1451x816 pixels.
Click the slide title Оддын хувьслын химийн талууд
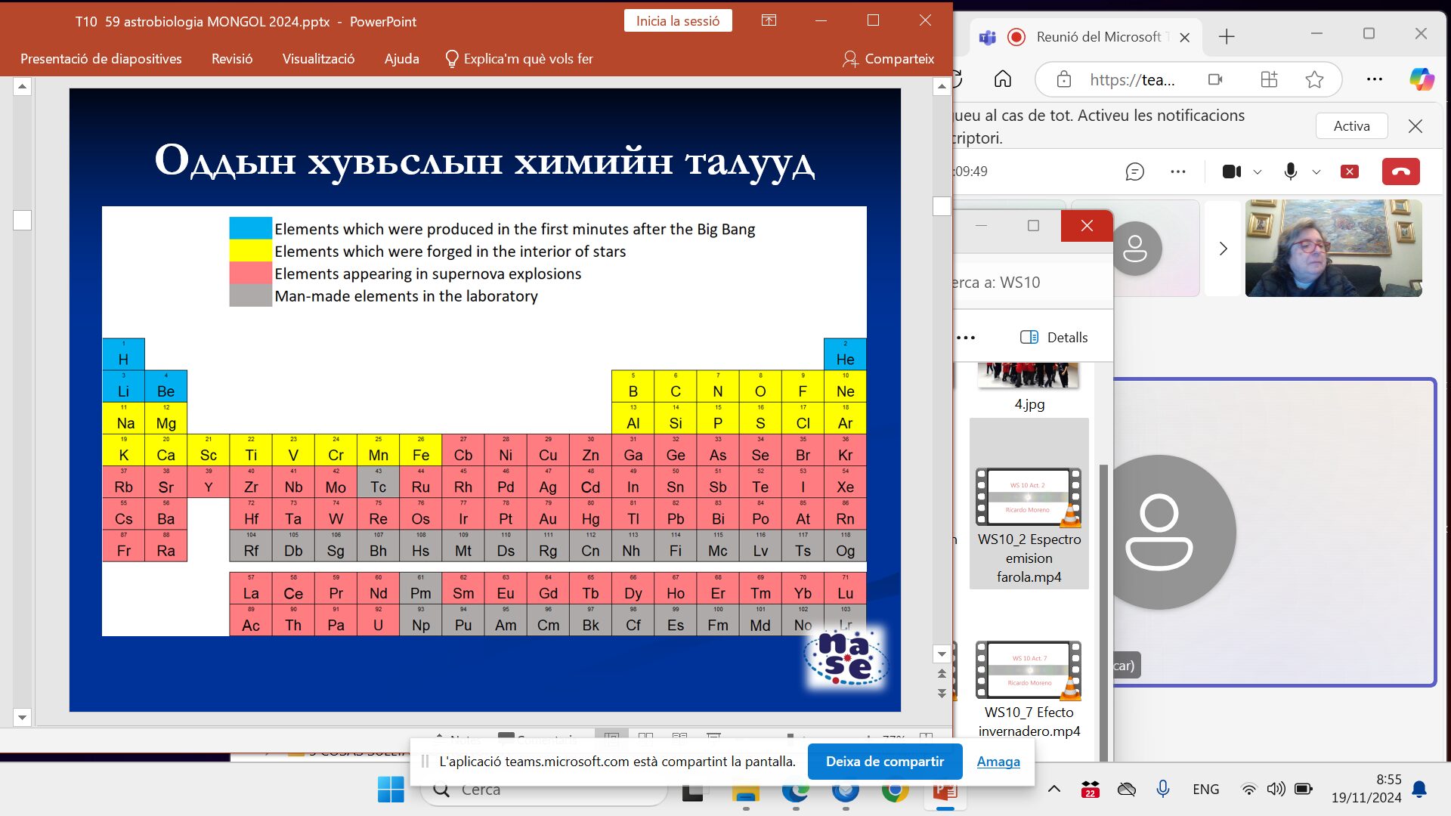(484, 161)
